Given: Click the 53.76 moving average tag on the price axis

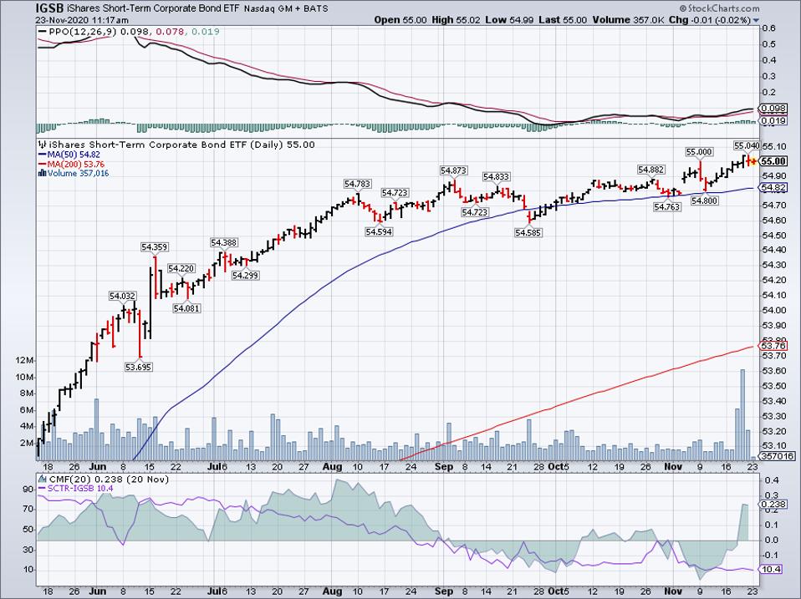Looking at the screenshot, I should [x=773, y=346].
